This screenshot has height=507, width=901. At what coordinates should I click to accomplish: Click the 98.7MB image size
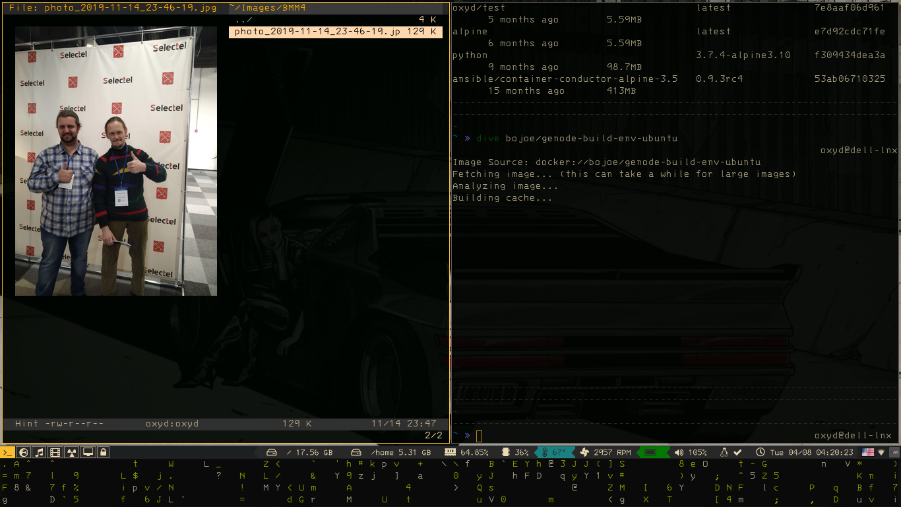coord(624,67)
